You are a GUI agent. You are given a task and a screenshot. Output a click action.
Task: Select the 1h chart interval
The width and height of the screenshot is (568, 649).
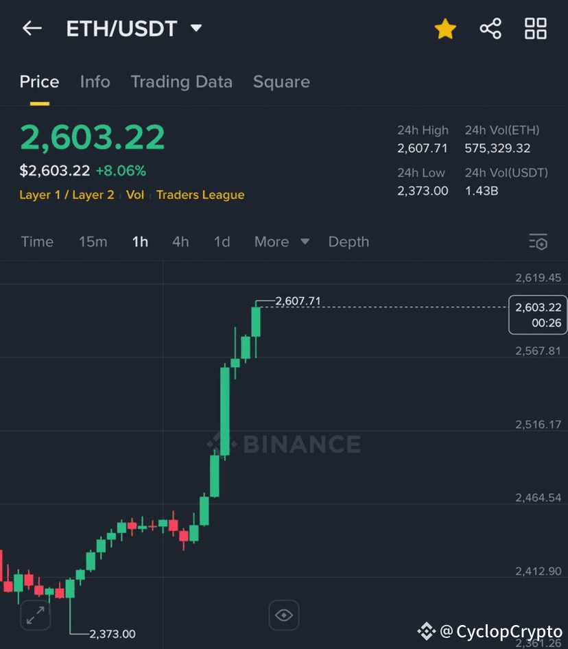[x=140, y=241]
